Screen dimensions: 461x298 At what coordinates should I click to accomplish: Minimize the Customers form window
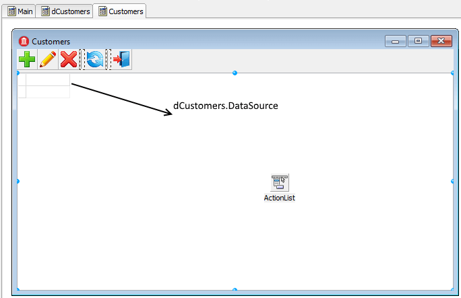click(x=395, y=41)
